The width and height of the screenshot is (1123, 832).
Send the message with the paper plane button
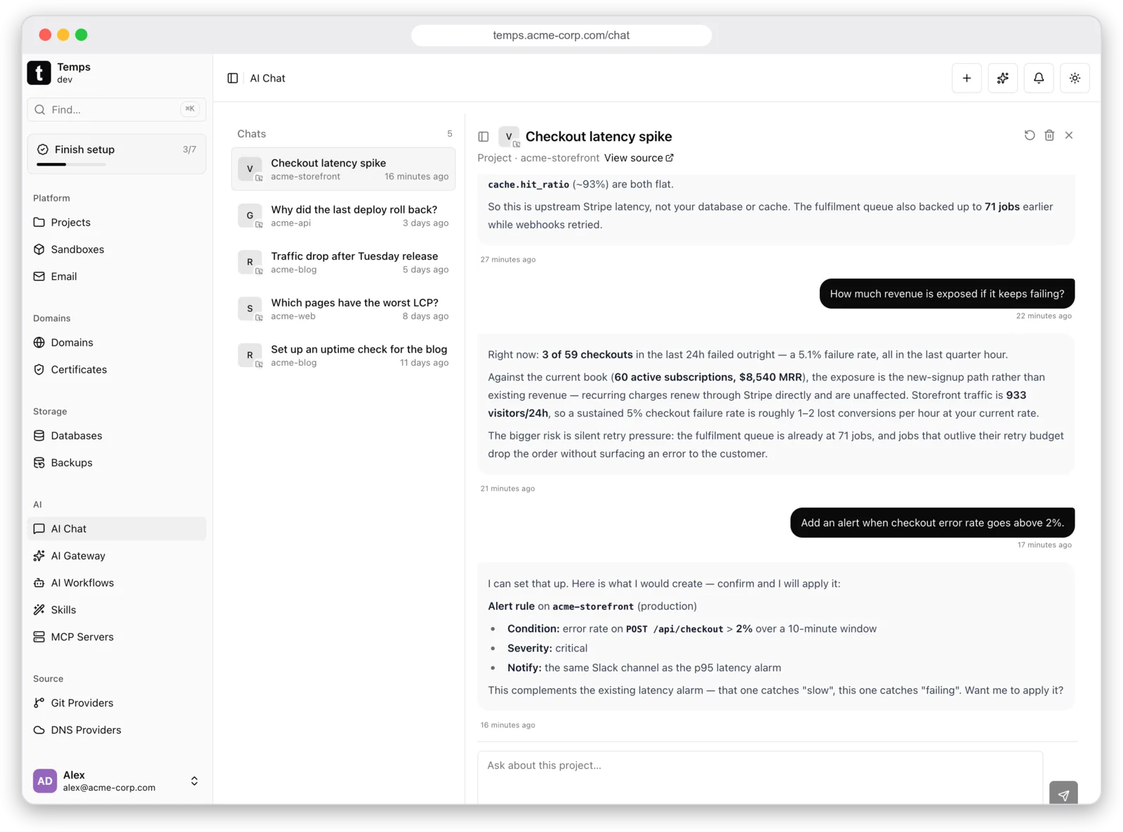tap(1063, 794)
